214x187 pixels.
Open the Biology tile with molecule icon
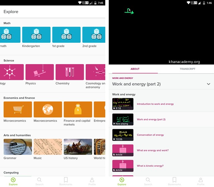(12, 72)
